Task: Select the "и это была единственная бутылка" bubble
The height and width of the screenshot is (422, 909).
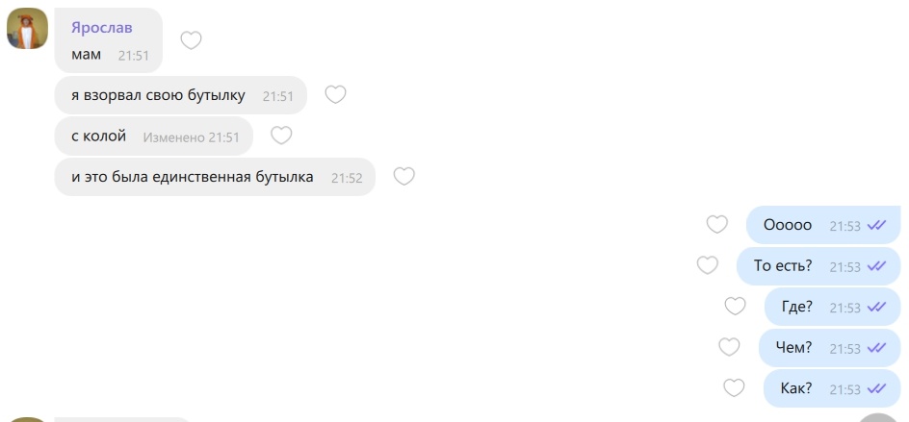Action: pos(215,177)
